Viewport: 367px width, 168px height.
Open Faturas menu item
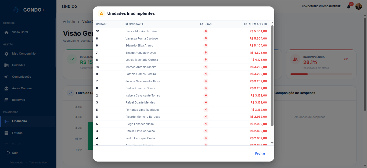coord(27,133)
